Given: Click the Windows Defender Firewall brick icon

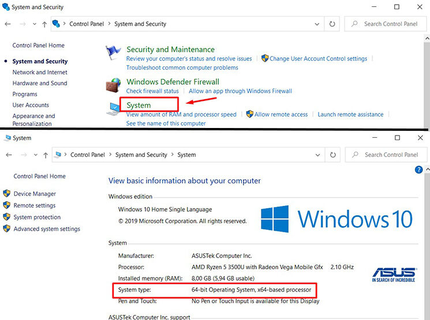Looking at the screenshot, I should [x=113, y=85].
